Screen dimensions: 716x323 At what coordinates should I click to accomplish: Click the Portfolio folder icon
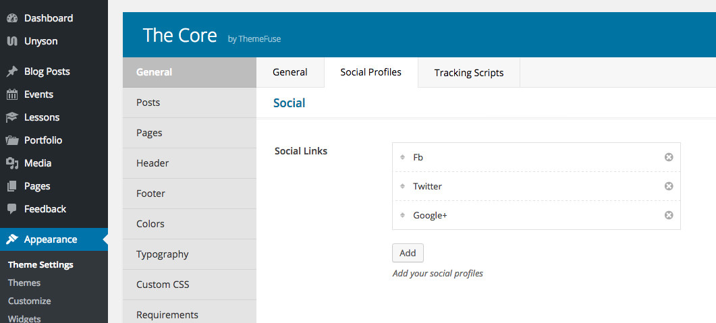[x=12, y=140]
